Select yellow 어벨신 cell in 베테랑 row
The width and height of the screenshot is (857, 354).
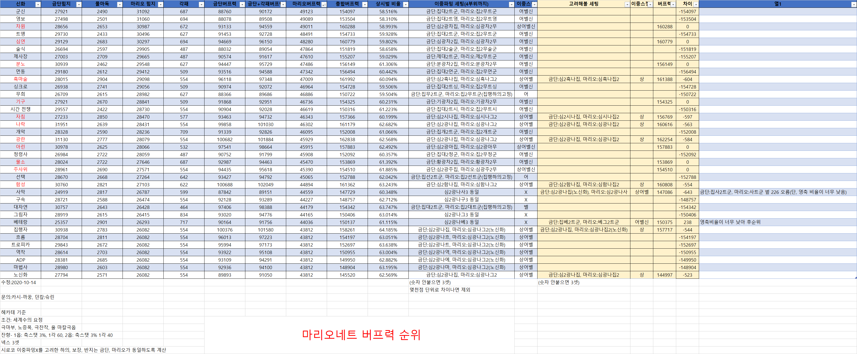[642, 222]
